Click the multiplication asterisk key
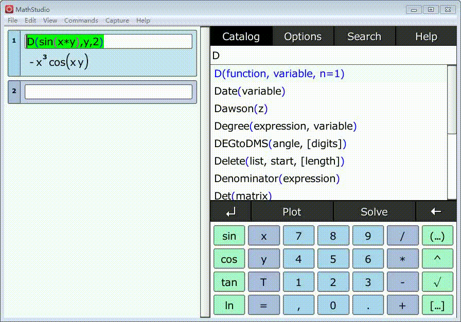Viewport: 461px width, 322px height. coord(402,259)
